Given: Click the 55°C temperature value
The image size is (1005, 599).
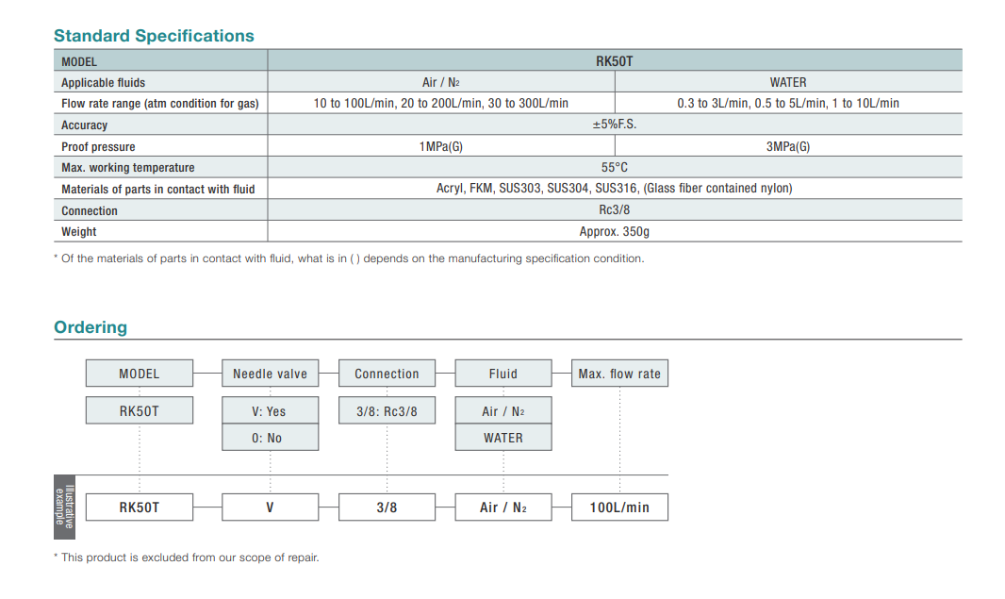Looking at the screenshot, I should click(615, 167).
